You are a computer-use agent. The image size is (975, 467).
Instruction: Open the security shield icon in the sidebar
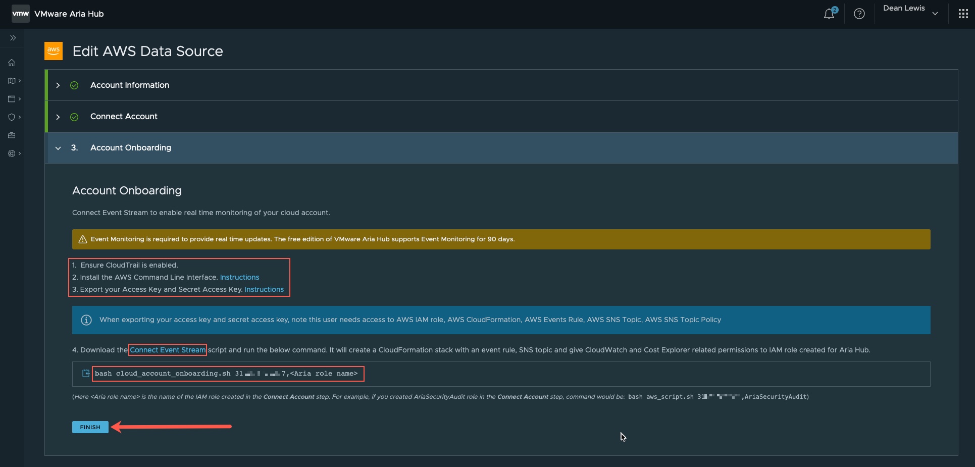point(12,117)
